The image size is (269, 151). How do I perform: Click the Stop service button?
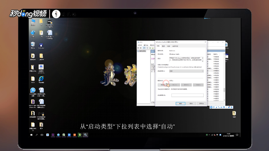(x=175, y=85)
